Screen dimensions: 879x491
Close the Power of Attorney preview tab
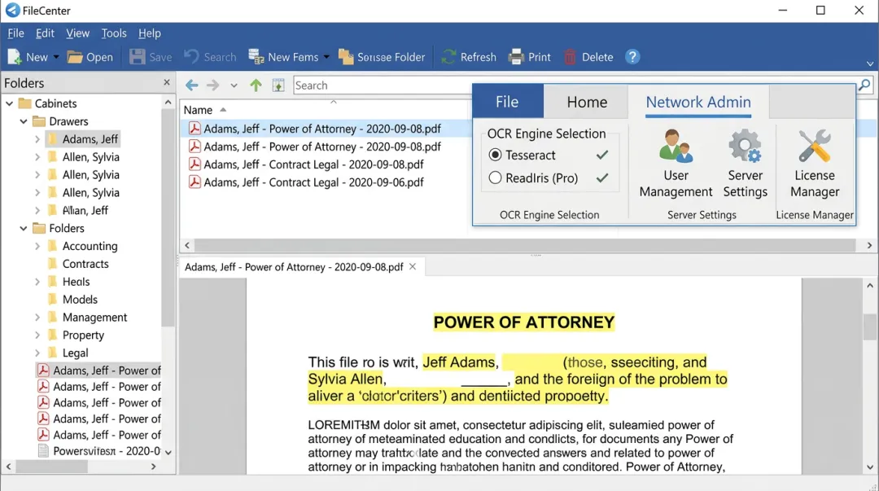[x=413, y=266]
